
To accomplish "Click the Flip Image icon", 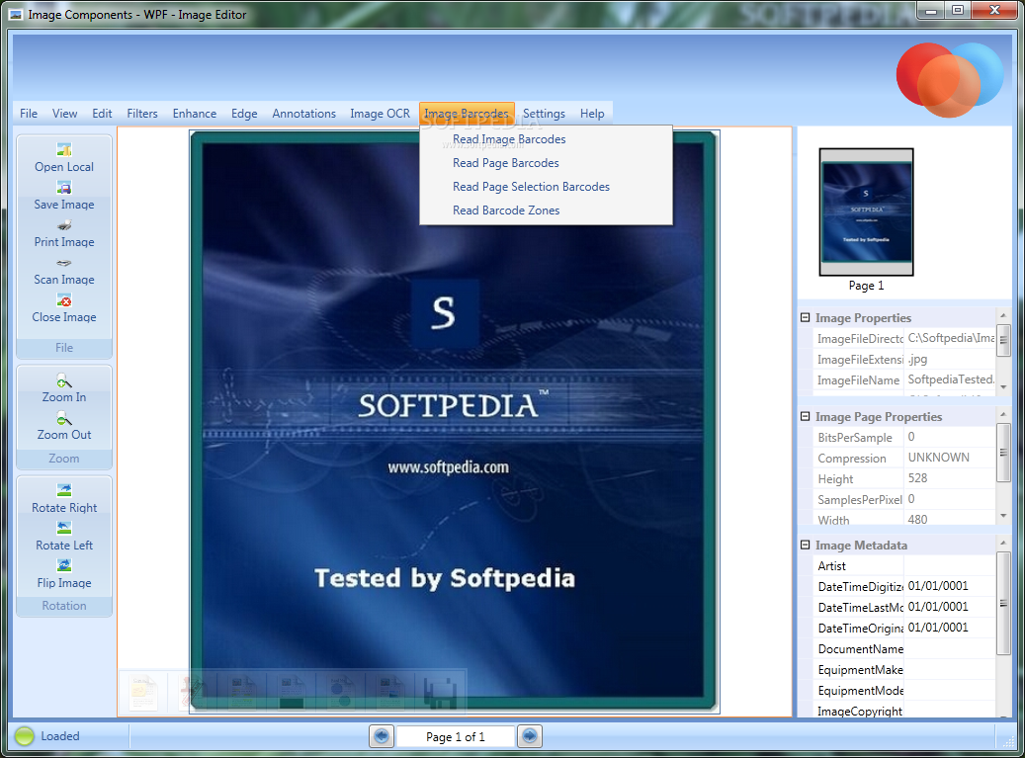I will click(x=64, y=565).
